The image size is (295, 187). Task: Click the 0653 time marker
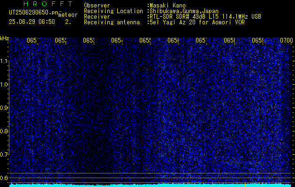click(89, 40)
